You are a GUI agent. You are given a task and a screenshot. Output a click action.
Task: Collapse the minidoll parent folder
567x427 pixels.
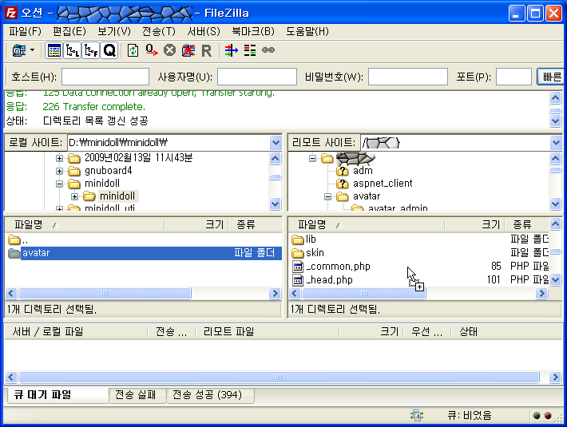60,184
